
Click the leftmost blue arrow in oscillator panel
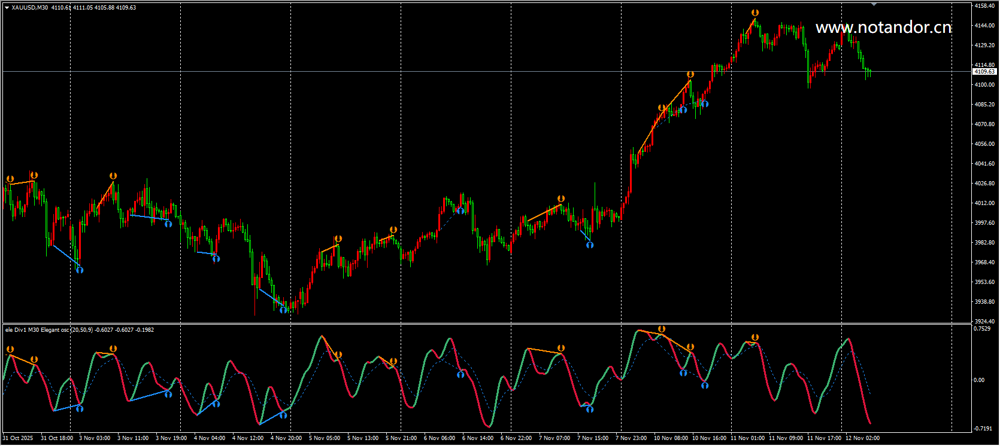click(80, 409)
